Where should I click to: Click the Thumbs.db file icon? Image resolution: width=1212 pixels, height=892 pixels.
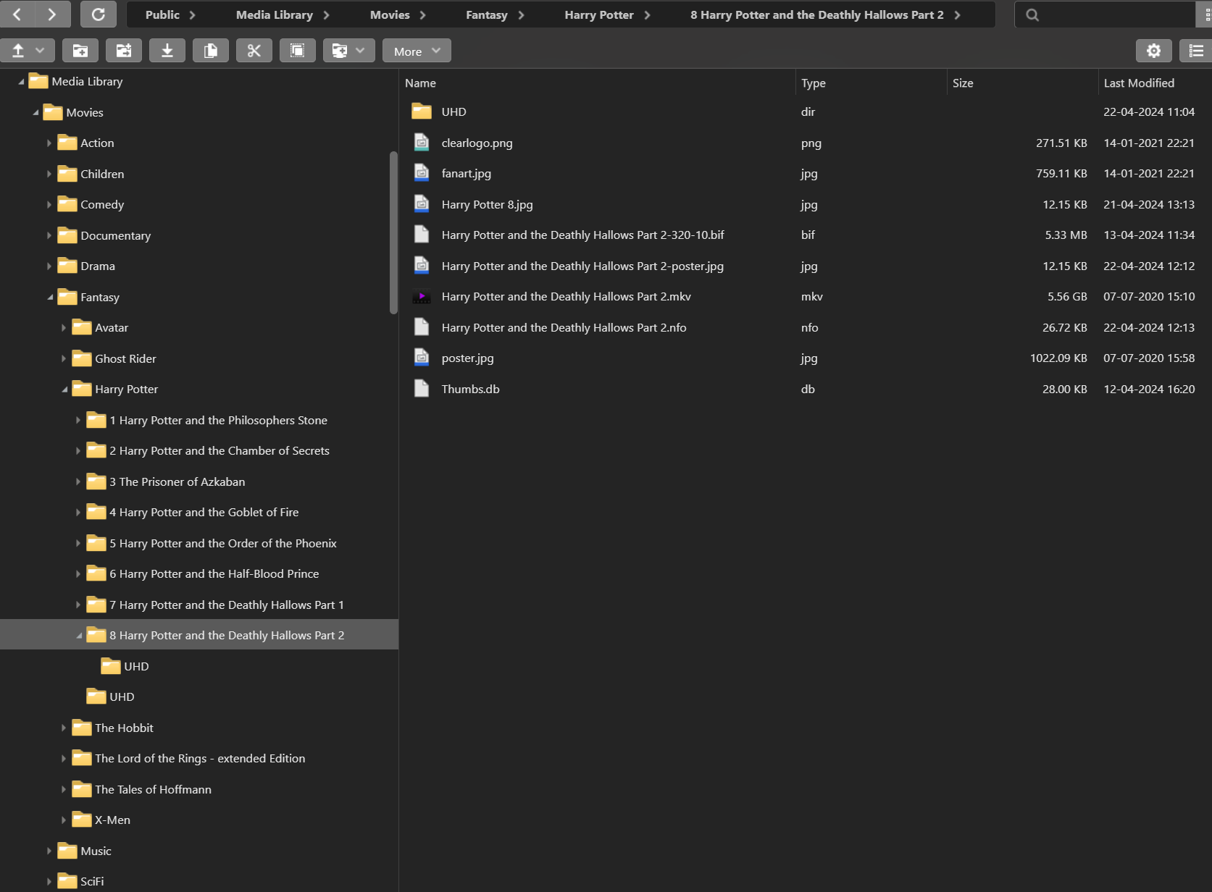422,389
